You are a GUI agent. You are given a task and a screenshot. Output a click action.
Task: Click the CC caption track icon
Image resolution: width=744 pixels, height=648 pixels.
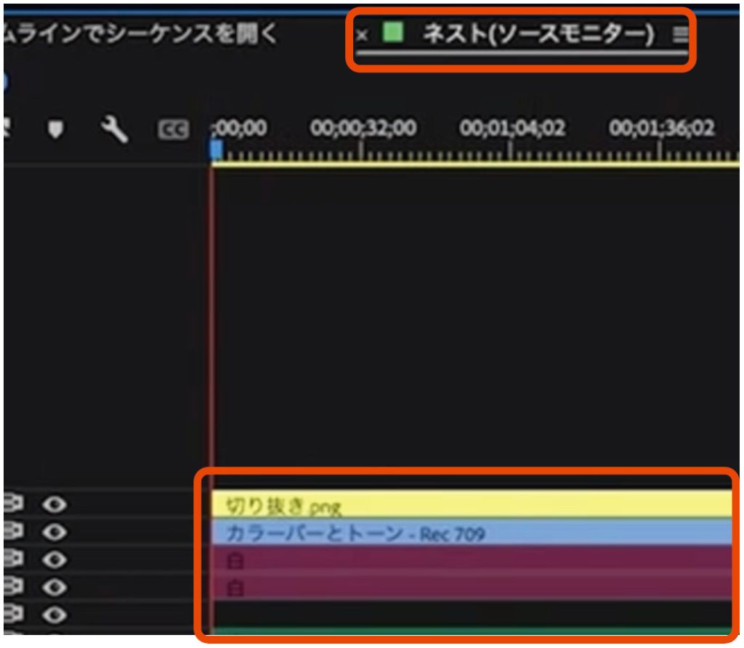(173, 131)
